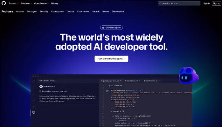Select the parse_expenses.py editor tab
Viewport: 222px width, 127px height.
pyautogui.click(x=111, y=81)
